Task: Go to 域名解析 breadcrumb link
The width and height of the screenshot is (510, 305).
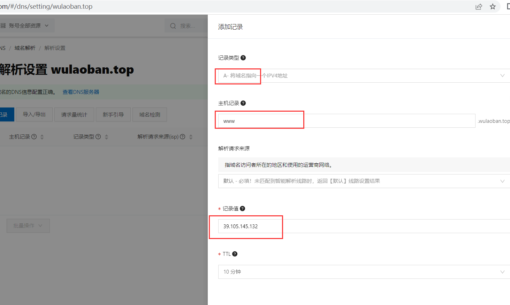Action: (25, 48)
